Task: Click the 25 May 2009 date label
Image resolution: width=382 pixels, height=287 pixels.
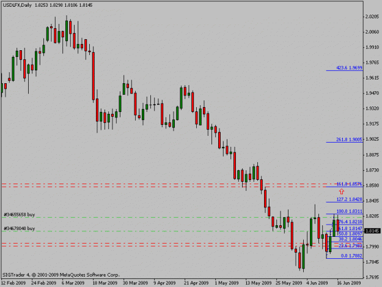Action: (289, 283)
